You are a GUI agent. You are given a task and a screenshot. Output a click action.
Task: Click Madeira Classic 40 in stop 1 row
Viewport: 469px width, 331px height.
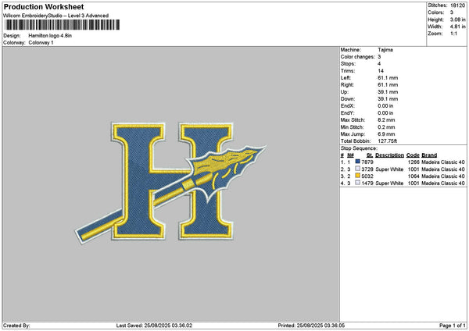pos(443,162)
